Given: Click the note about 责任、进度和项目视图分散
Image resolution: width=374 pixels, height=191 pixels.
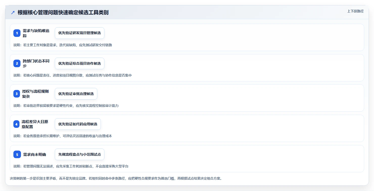Looking at the screenshot, I should (73, 75).
